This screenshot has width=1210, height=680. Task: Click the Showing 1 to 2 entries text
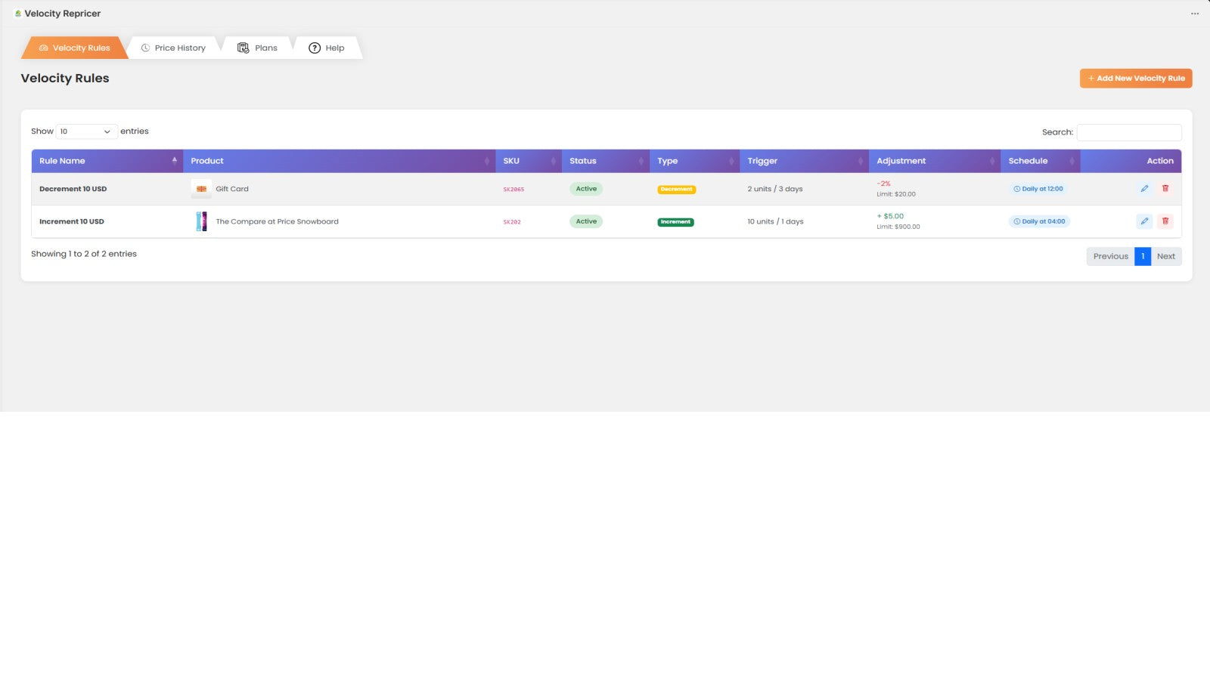(84, 254)
